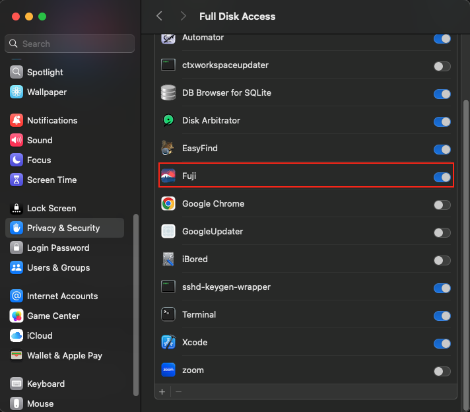The width and height of the screenshot is (470, 412).
Task: Click the Xcode app icon
Action: pos(168,343)
